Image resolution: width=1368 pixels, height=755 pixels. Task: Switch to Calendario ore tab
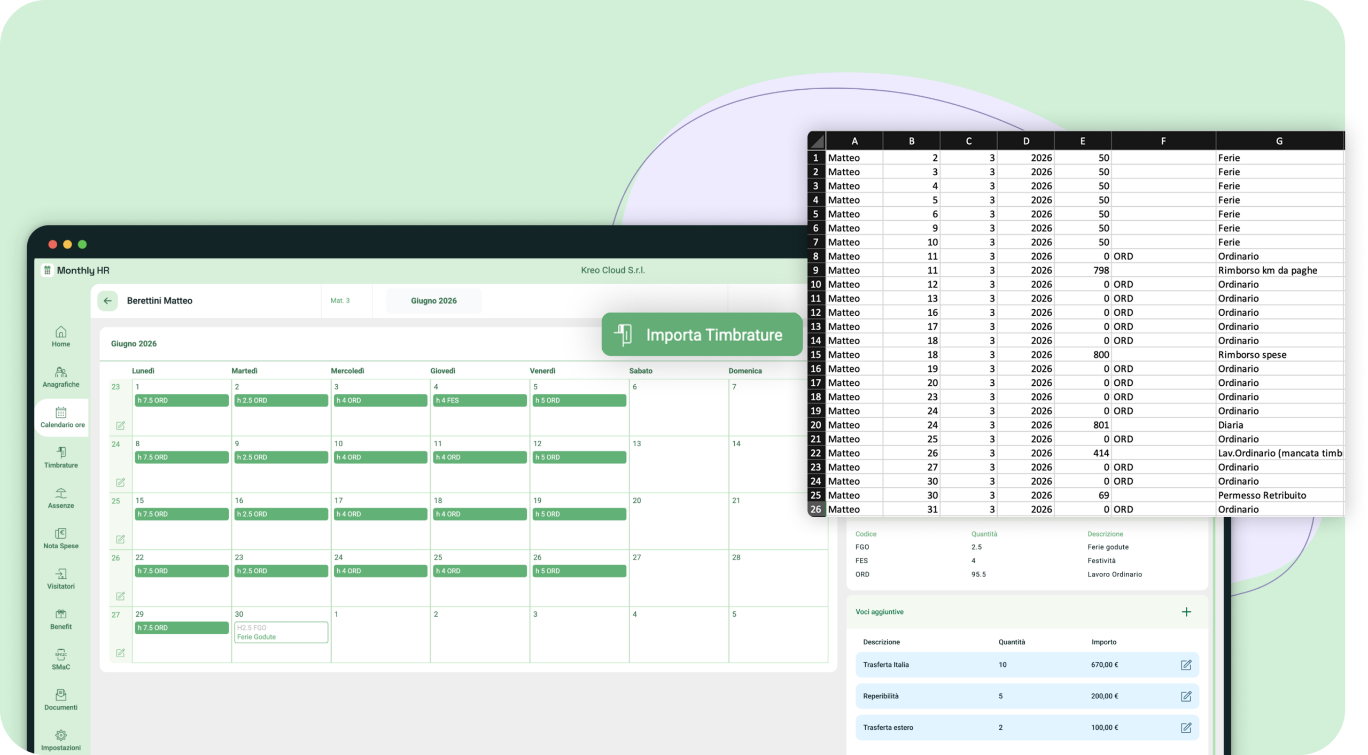coord(62,418)
